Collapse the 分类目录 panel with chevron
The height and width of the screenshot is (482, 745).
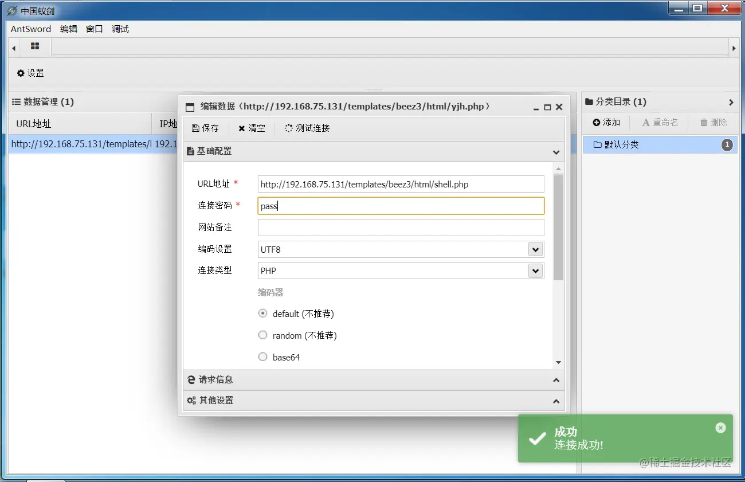click(731, 102)
